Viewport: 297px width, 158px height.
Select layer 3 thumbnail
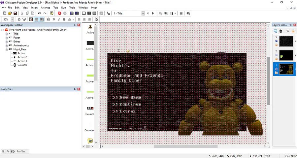click(286, 41)
